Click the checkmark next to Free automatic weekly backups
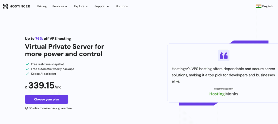The height and width of the screenshot is (124, 278). [27, 69]
